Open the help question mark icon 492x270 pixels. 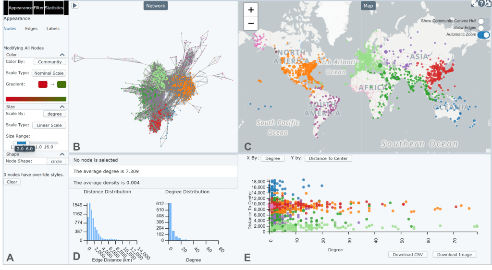[481, 3]
